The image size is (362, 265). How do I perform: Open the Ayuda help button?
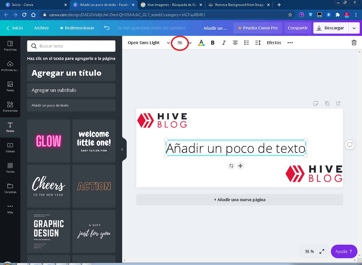[x=344, y=251]
